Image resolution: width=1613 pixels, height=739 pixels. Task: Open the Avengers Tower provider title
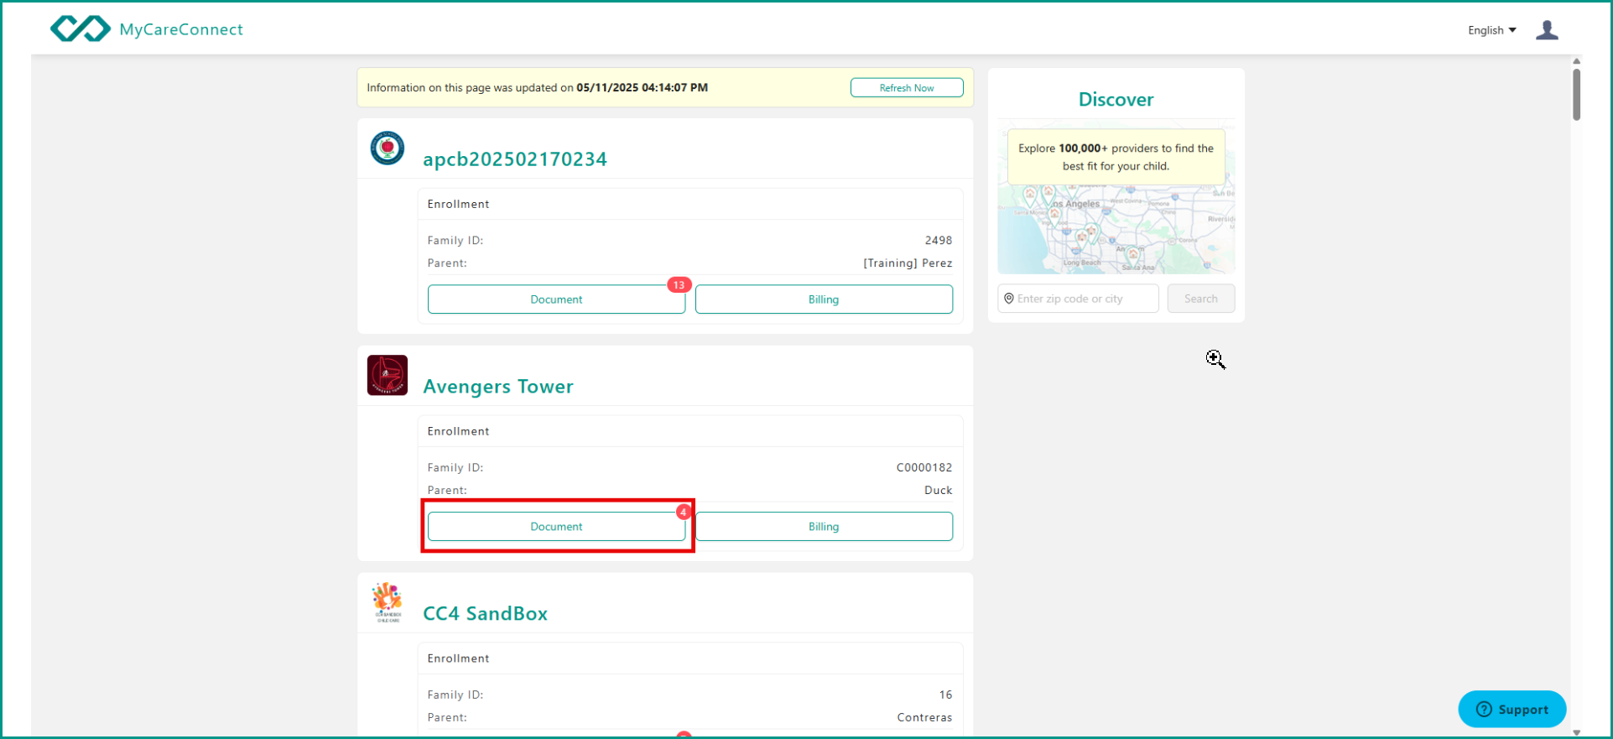tap(498, 386)
